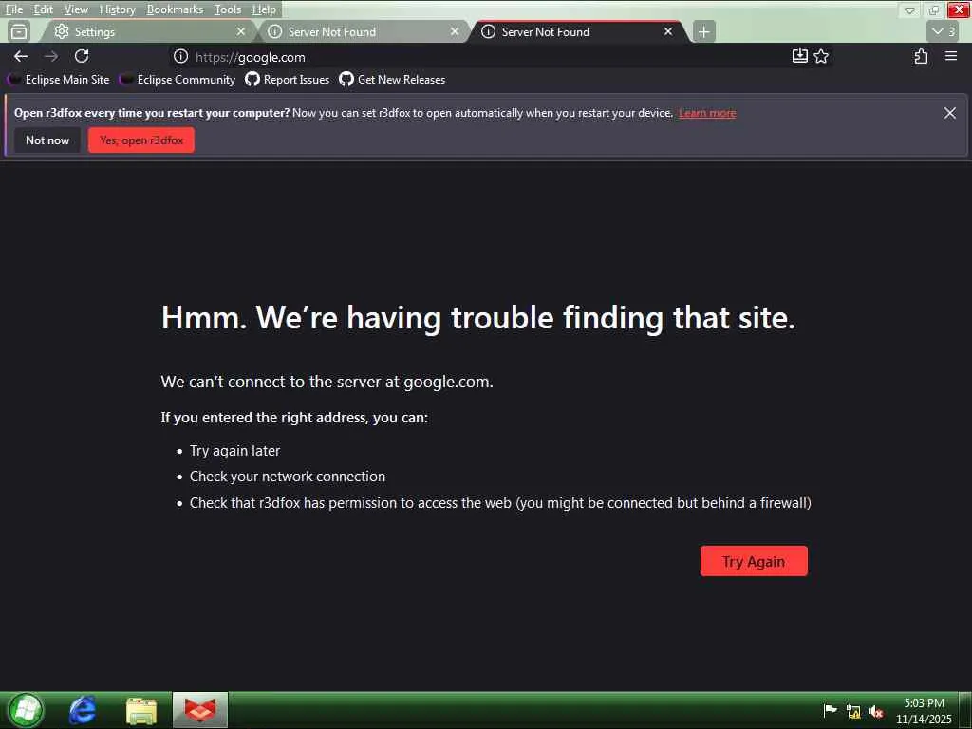This screenshot has height=729, width=972.
Task: Click the Learn more link
Action: pos(707,113)
